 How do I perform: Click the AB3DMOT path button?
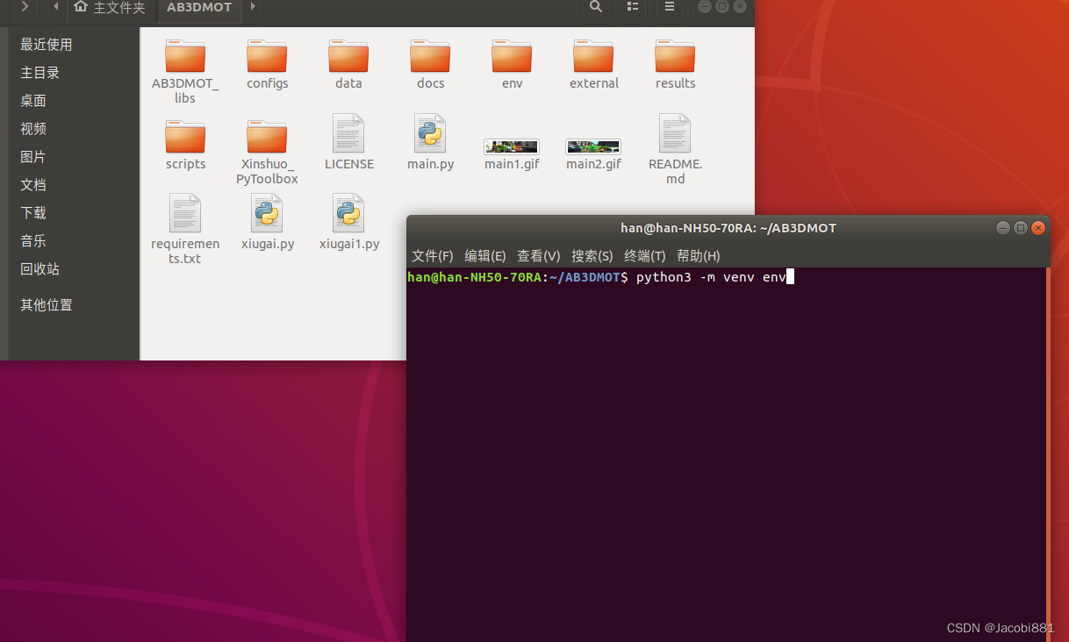pyautogui.click(x=199, y=7)
